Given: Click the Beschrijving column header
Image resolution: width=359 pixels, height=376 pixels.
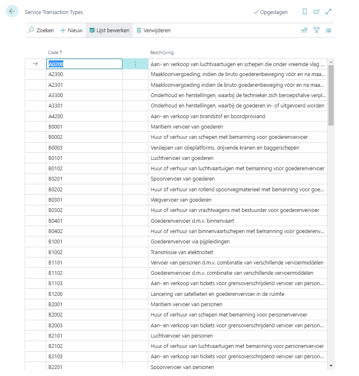Looking at the screenshot, I should [162, 52].
